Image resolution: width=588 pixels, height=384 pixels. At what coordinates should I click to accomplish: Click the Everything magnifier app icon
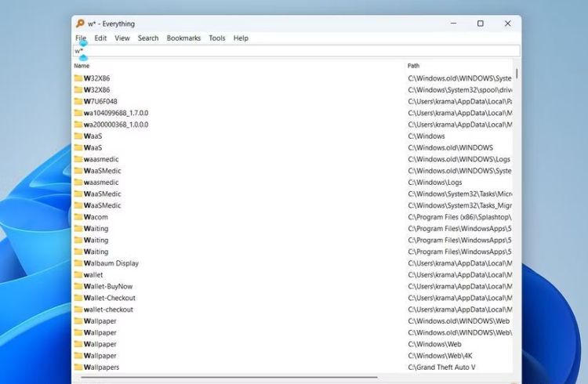80,24
